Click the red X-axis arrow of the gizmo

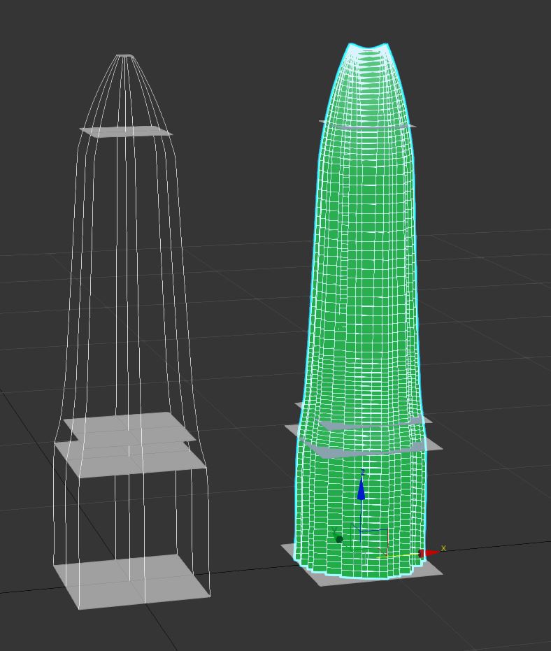(429, 553)
